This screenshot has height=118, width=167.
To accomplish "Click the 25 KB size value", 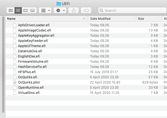I will coord(153,72).
